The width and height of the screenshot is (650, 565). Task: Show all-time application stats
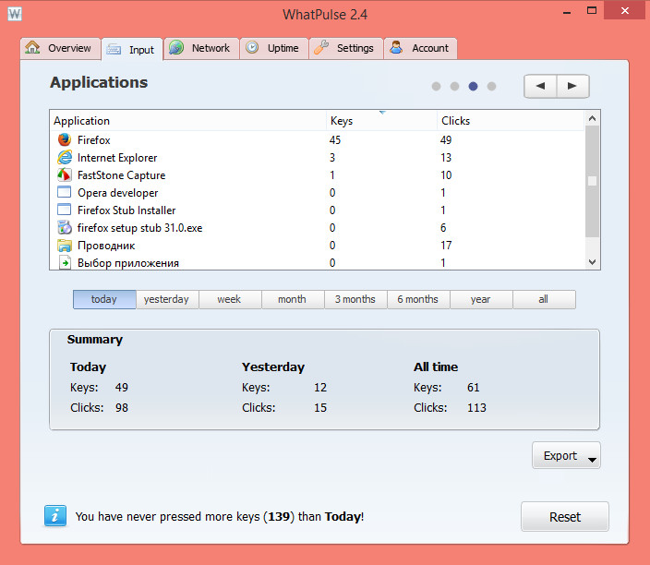tap(544, 299)
